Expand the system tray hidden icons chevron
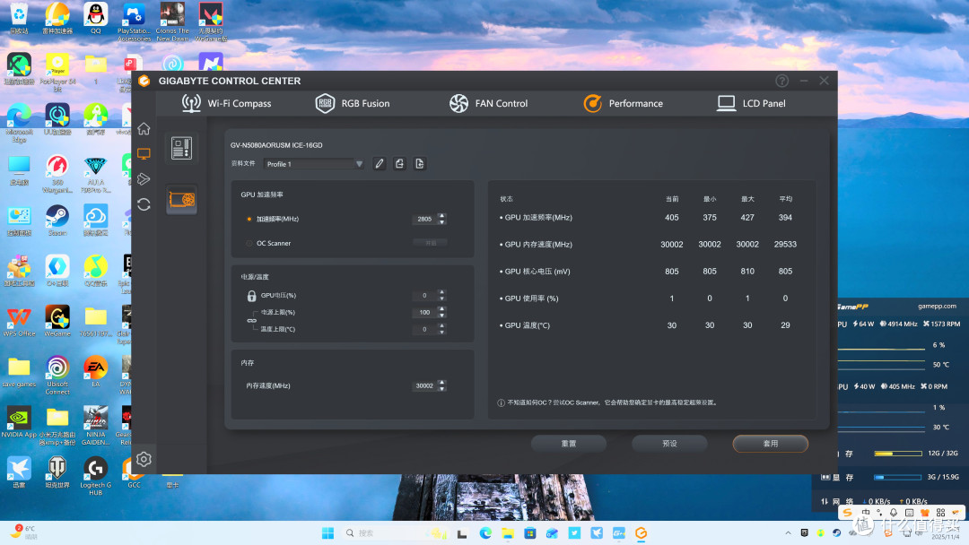 coord(788,533)
